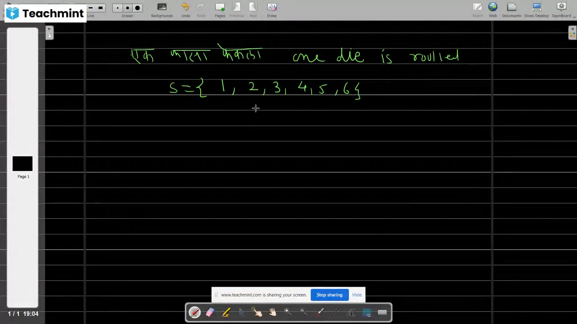
Task: Select the eraser tool in bottom toolbar
Action: (x=210, y=312)
